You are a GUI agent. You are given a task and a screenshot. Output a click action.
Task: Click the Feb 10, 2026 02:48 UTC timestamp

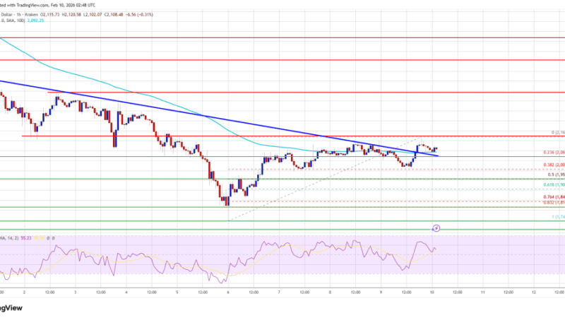[x=73, y=5]
